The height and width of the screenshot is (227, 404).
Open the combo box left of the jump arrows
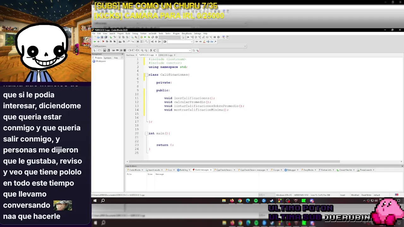click(x=180, y=42)
